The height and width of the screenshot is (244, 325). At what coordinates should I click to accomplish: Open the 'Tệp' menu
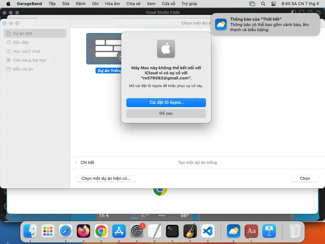(52, 4)
